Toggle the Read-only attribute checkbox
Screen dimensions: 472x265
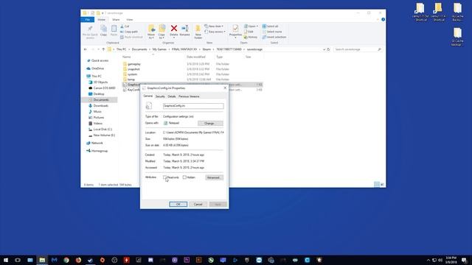(165, 177)
